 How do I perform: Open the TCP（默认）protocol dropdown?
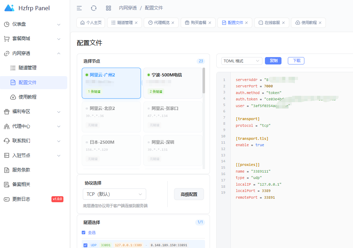click(x=114, y=194)
